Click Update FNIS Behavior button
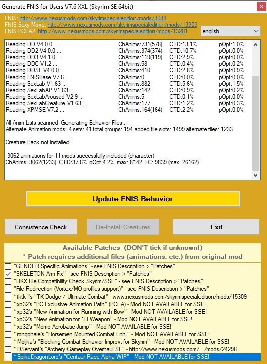267x364 pixels. click(x=133, y=199)
